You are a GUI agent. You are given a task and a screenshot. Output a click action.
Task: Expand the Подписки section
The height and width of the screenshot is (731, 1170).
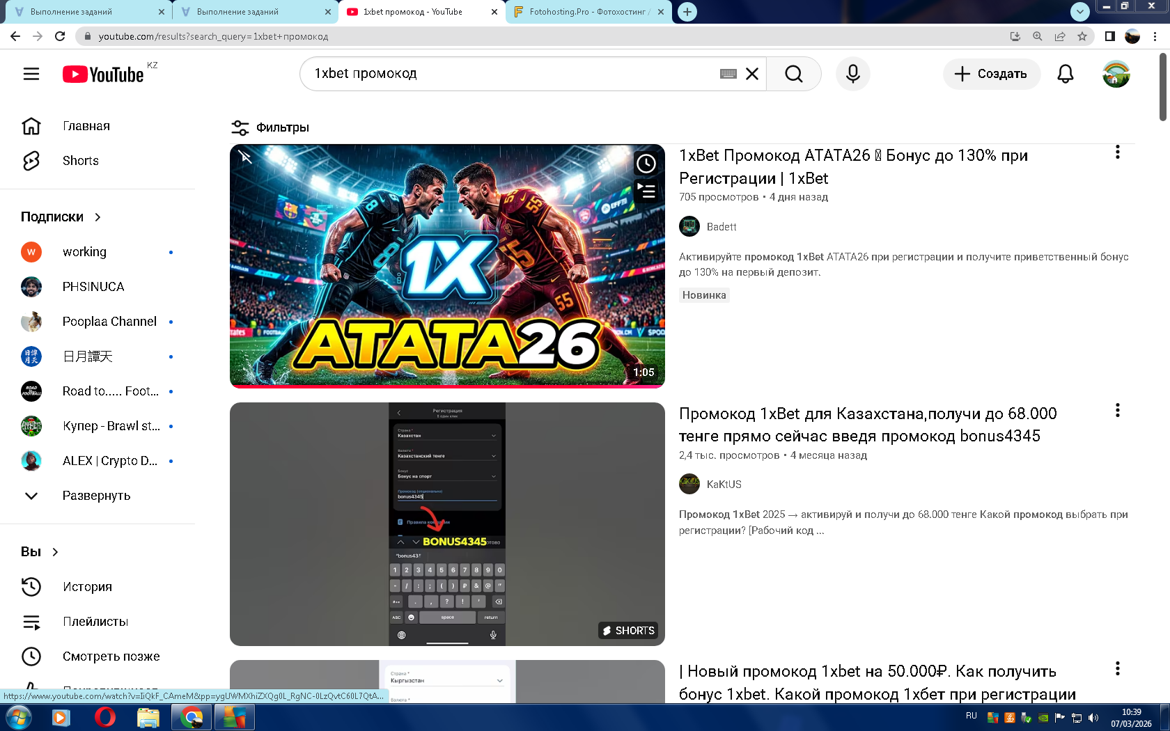(x=61, y=217)
